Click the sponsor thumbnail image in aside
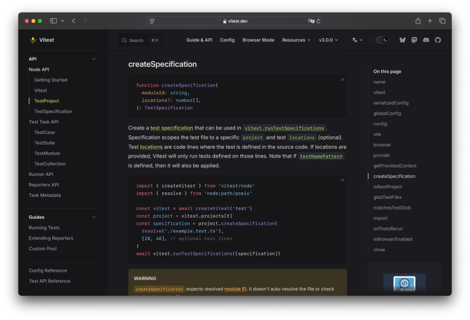Viewport: 470px width, 320px height. (x=404, y=283)
